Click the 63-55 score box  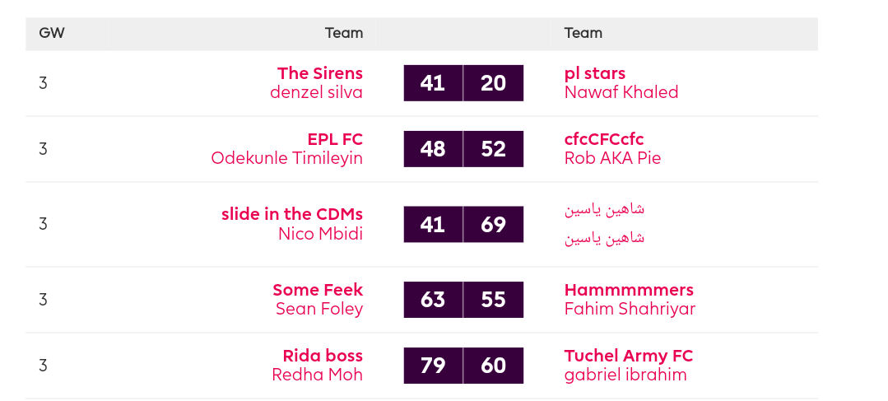[x=463, y=300]
